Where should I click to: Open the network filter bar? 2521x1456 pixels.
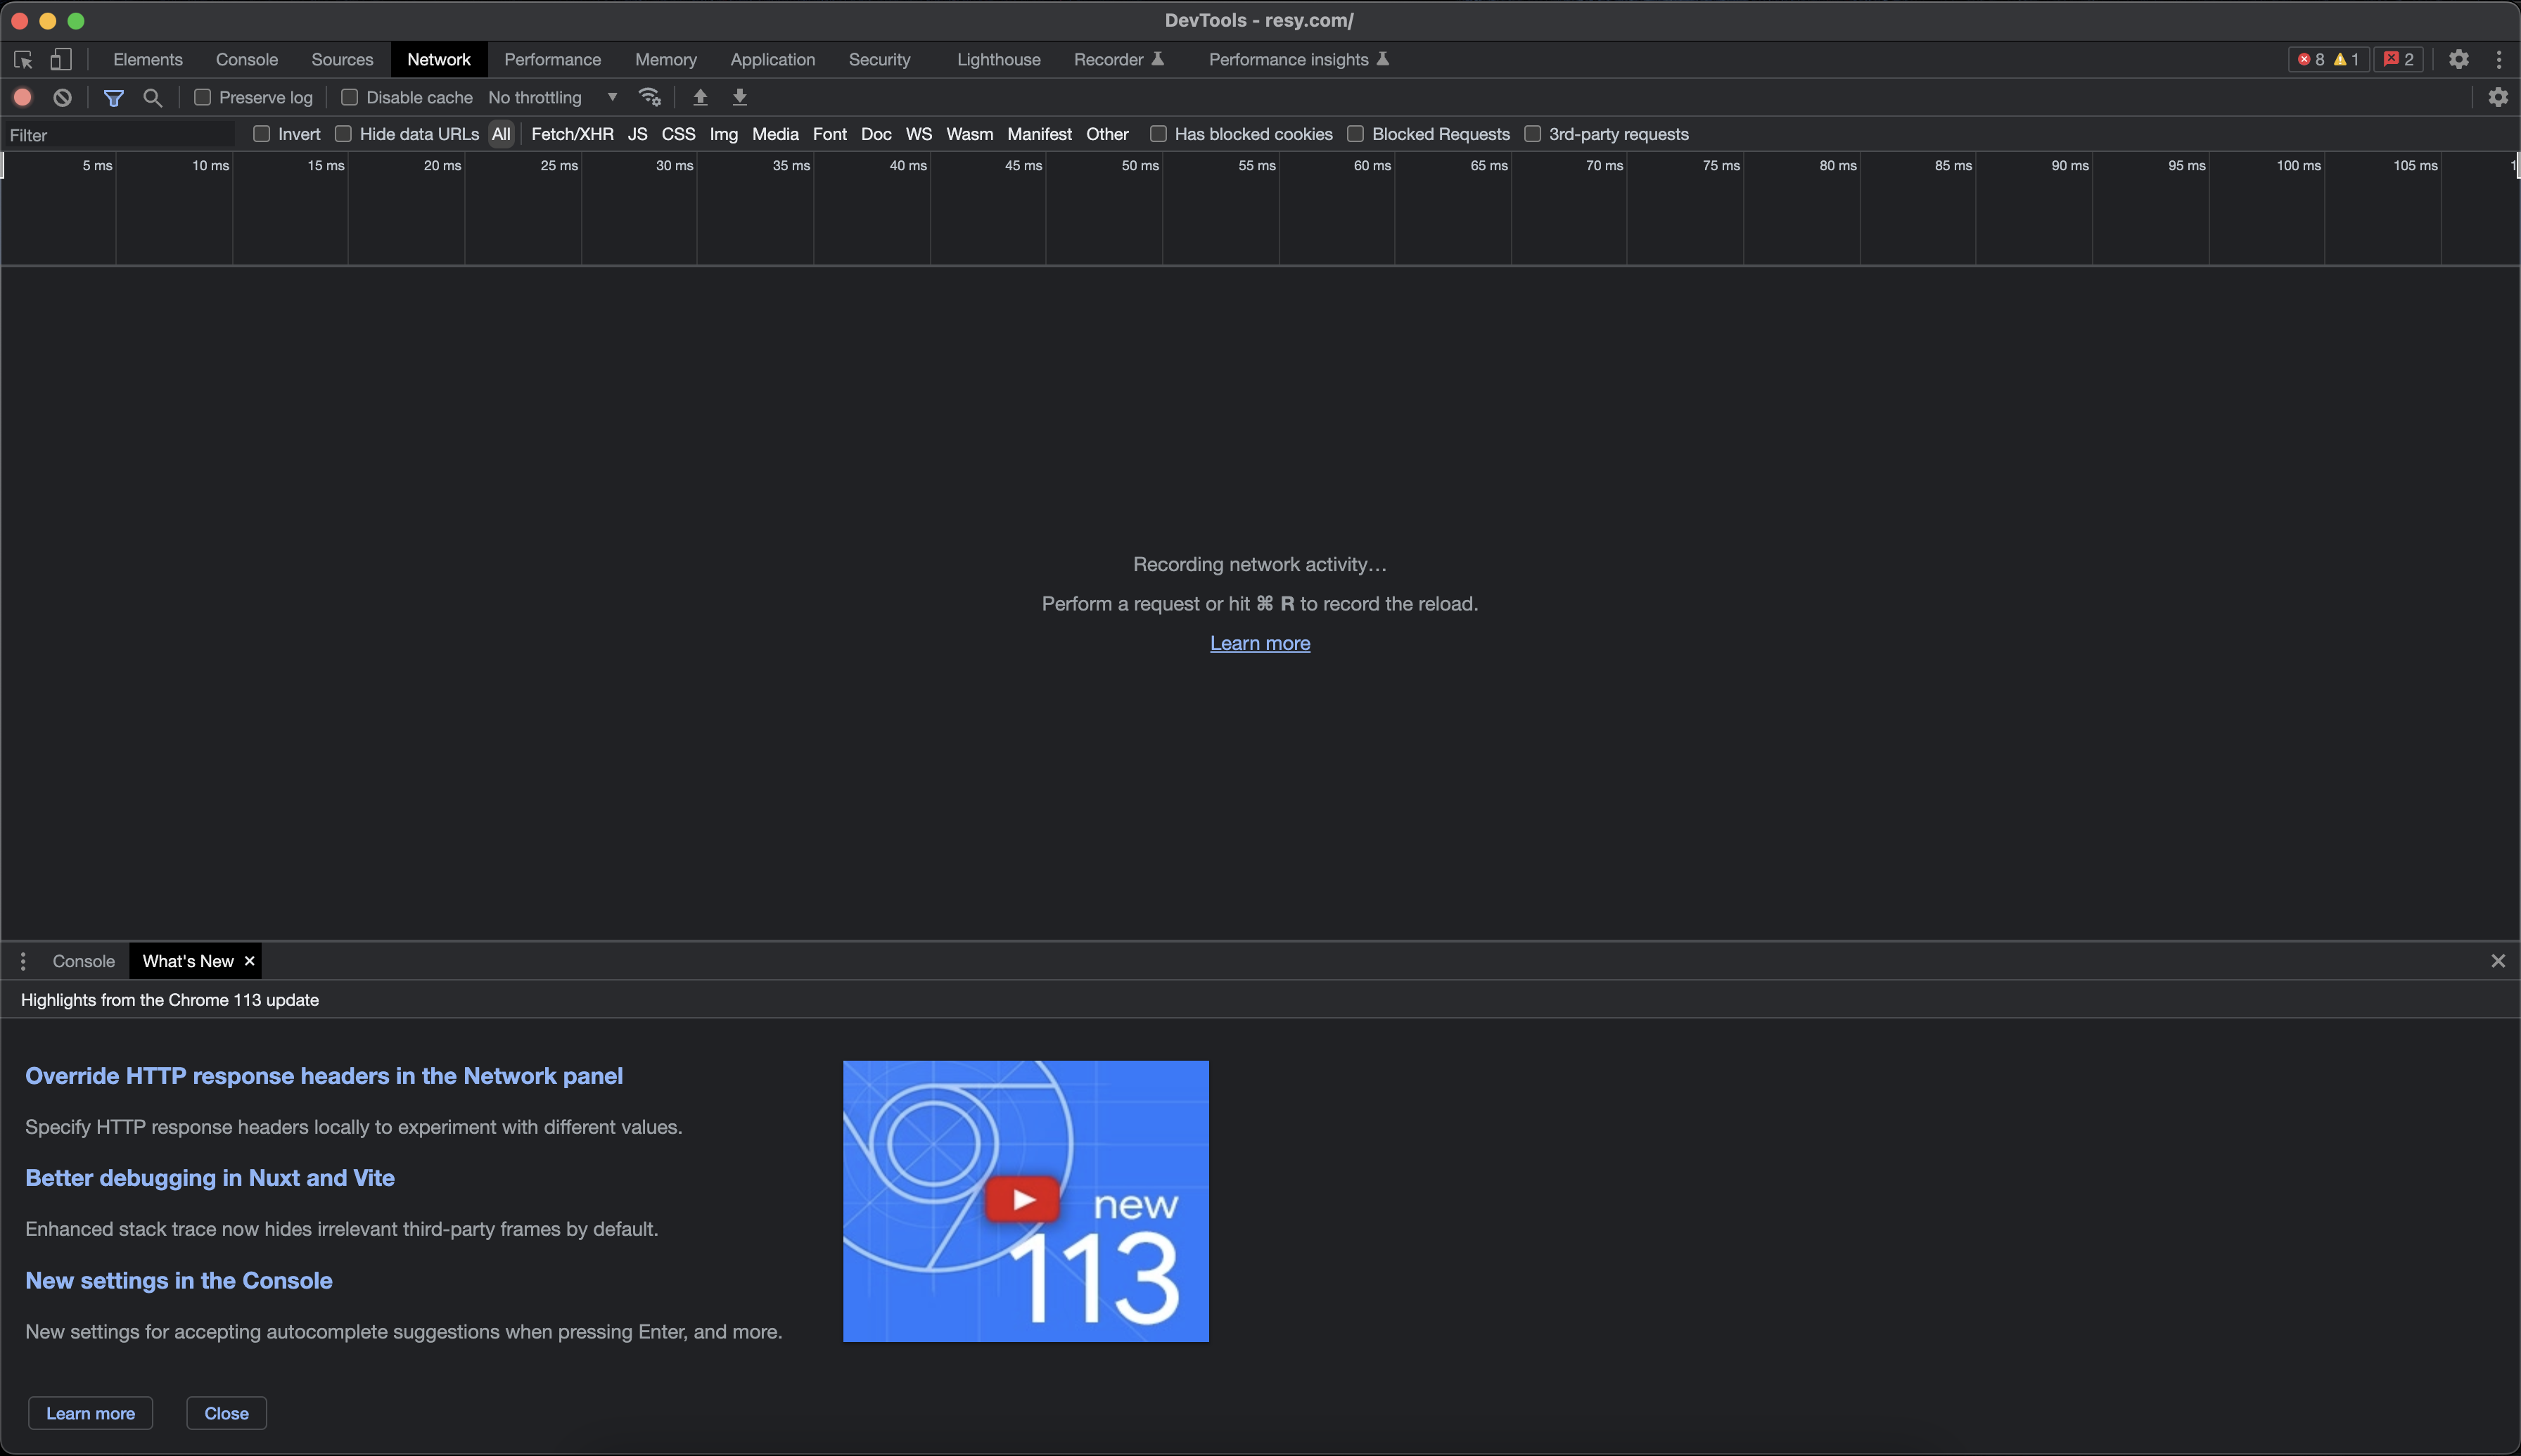pos(113,97)
